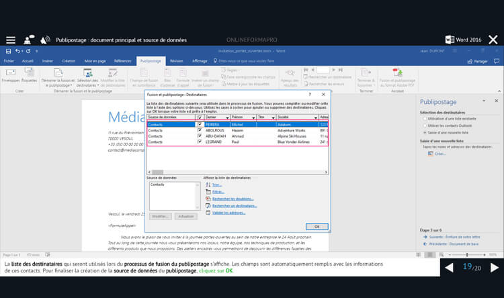Select Utilisation d'une liste existante radio
This screenshot has width=504, height=298.
(x=425, y=119)
